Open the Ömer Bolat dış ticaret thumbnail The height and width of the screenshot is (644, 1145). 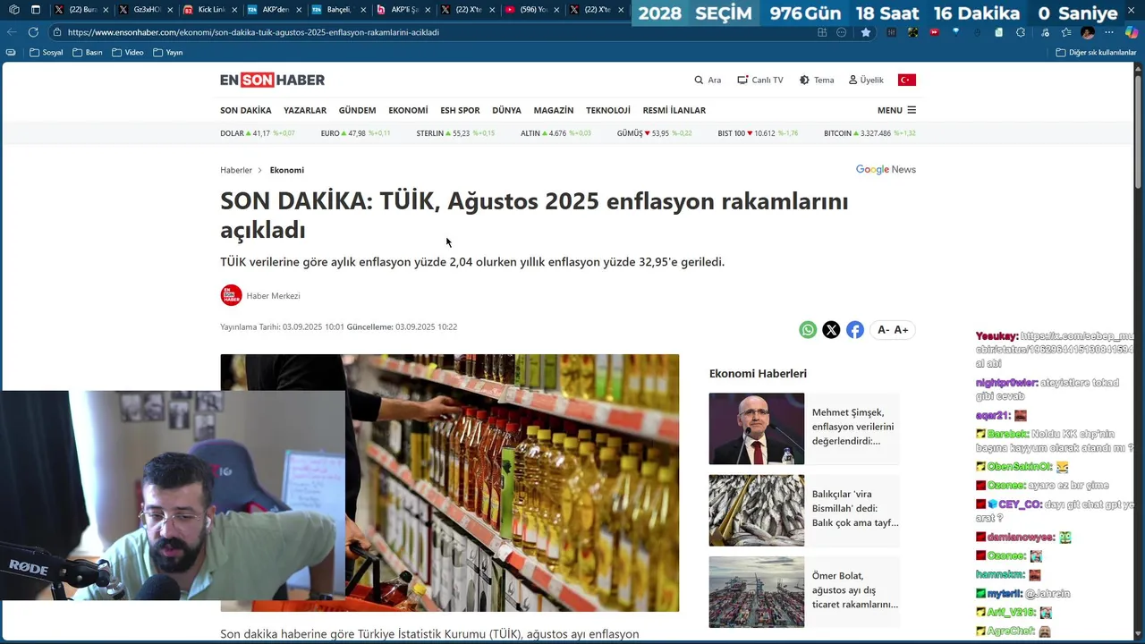(x=757, y=591)
